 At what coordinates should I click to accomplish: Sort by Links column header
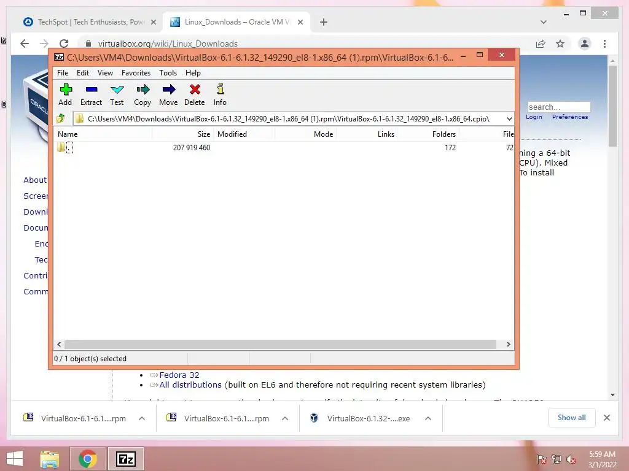[367, 134]
